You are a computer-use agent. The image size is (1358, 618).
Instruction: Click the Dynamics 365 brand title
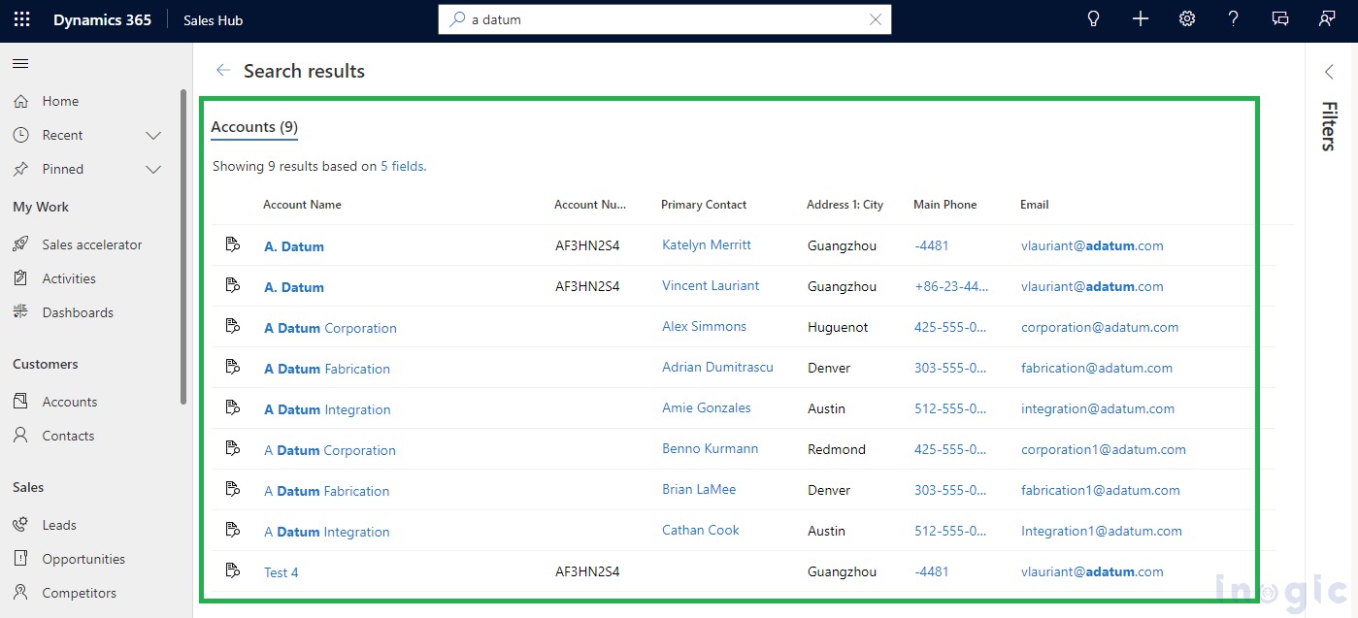102,19
